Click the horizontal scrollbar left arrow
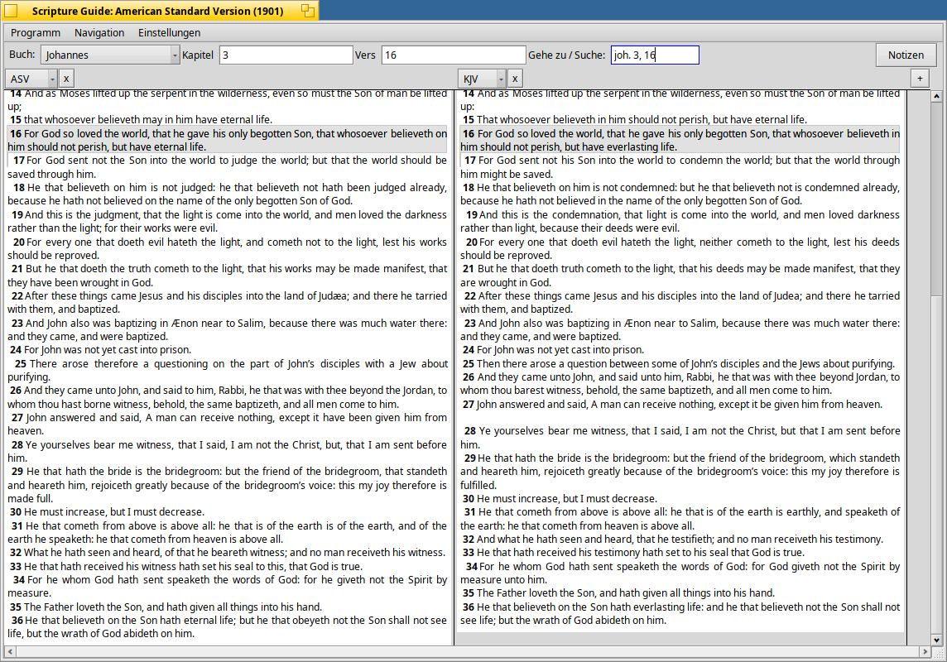 coord(9,652)
